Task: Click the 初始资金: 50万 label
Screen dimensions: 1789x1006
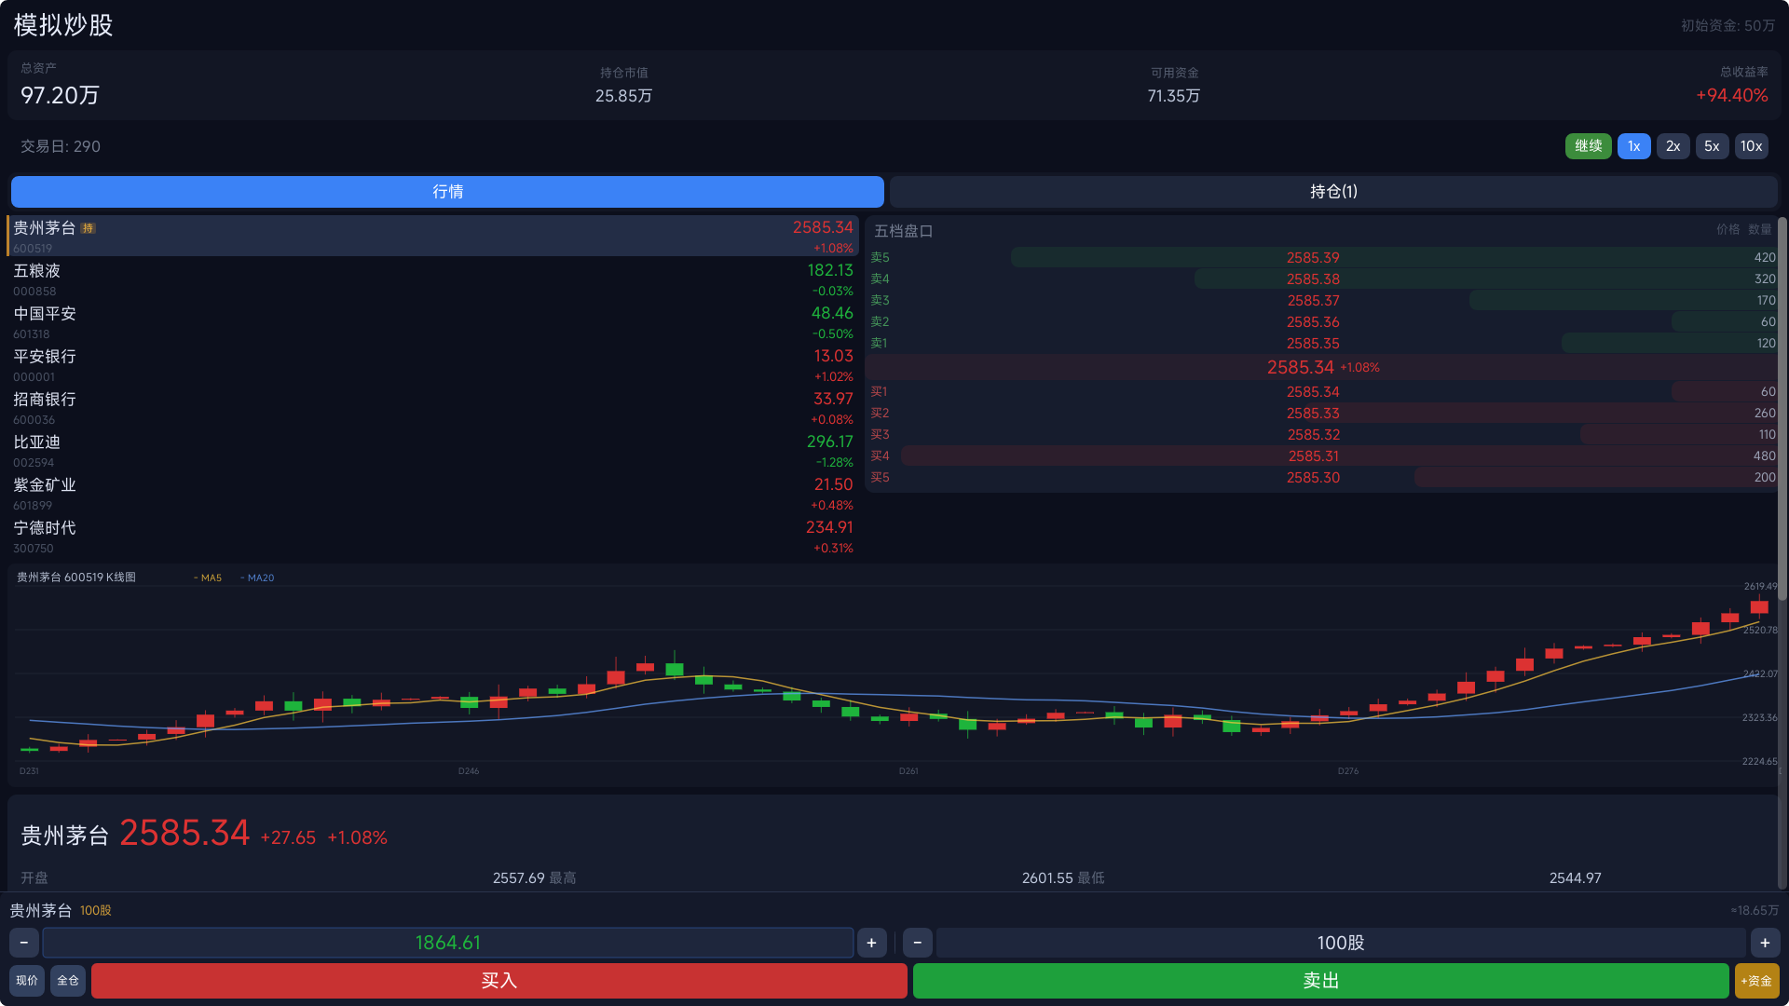Action: [x=1728, y=25]
